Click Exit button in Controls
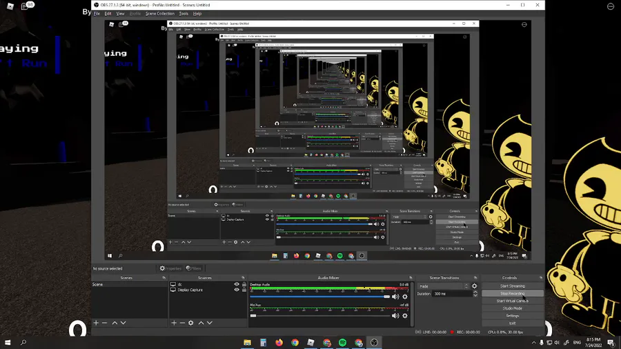 (513, 323)
